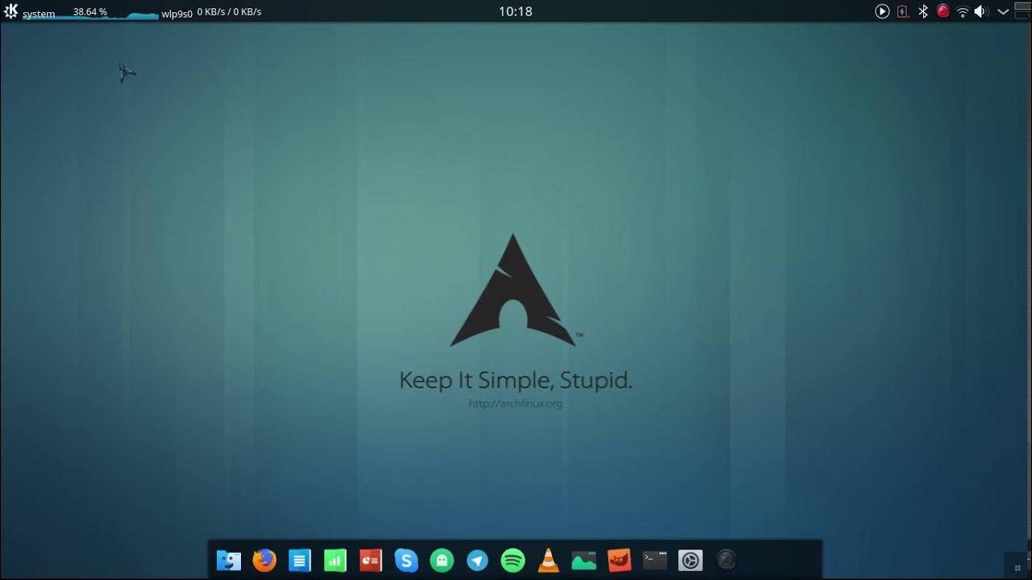Open Bluetooth tray icon
This screenshot has width=1032, height=580.
[923, 11]
